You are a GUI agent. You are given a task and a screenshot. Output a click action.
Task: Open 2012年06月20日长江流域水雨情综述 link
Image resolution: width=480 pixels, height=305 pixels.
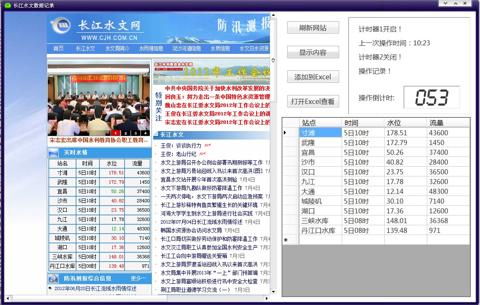tap(95, 288)
